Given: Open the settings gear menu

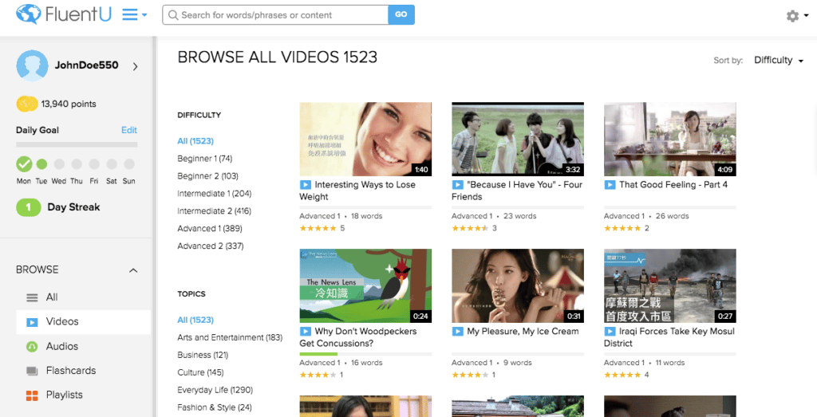Looking at the screenshot, I should tap(792, 16).
